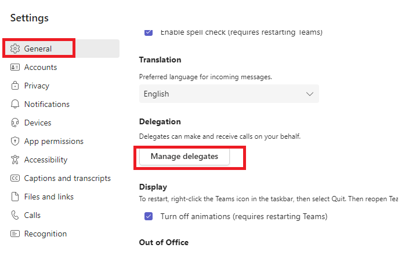This screenshot has width=416, height=259.
Task: Click the Devices headset icon
Action: pos(15,123)
